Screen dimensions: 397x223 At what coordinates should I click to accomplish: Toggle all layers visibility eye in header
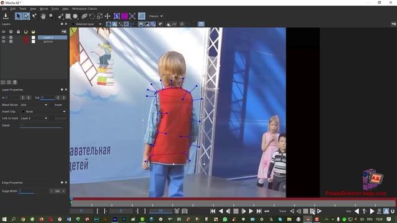(x=4, y=32)
